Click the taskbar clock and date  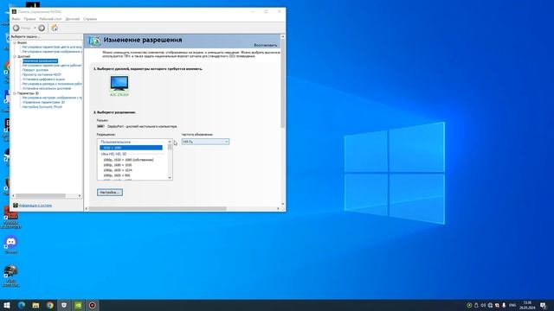(x=527, y=305)
